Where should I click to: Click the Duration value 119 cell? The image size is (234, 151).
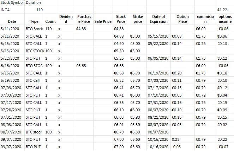point(34,9)
